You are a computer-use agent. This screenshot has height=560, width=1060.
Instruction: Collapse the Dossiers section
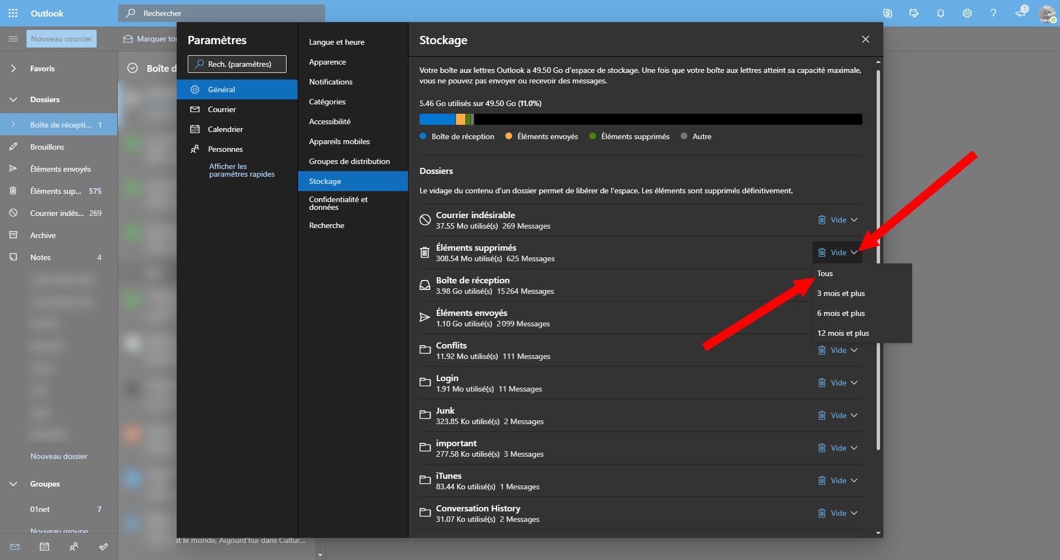pos(13,99)
